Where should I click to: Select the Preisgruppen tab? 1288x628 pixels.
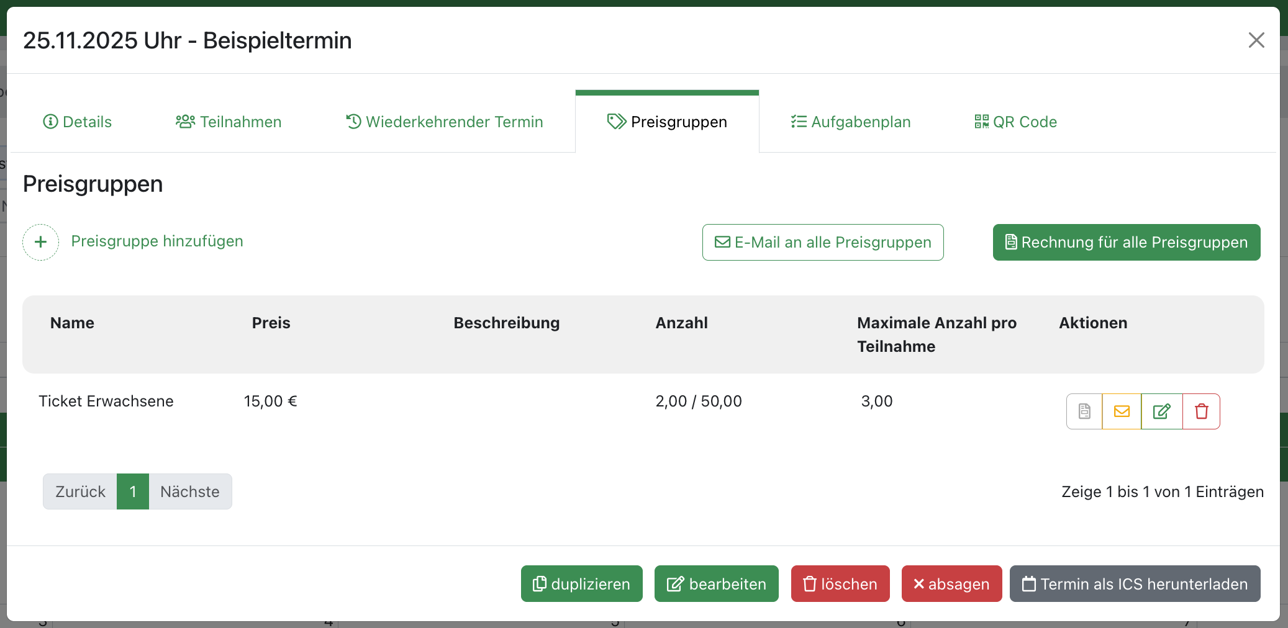667,122
